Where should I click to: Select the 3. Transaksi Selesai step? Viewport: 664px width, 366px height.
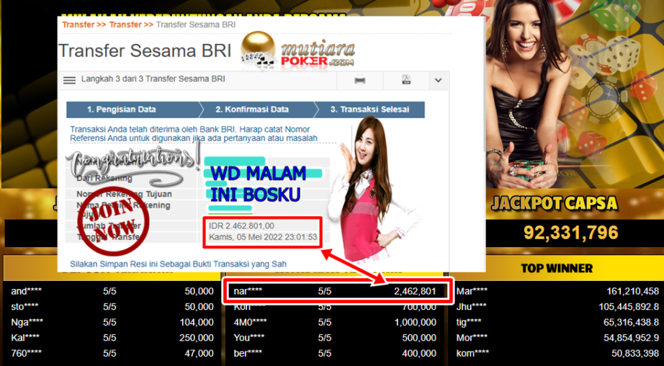coord(369,110)
